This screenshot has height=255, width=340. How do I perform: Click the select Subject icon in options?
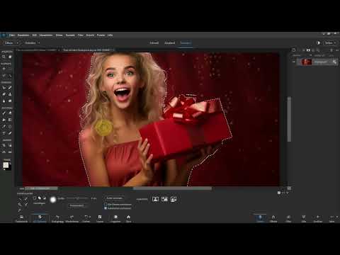coord(155,199)
